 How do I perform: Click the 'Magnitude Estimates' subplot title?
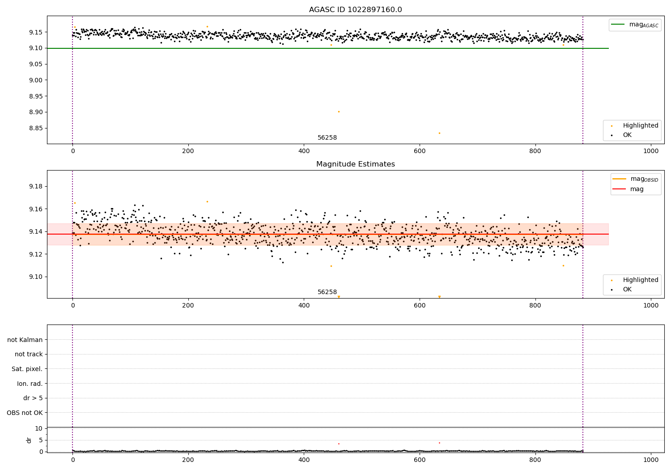(355, 164)
